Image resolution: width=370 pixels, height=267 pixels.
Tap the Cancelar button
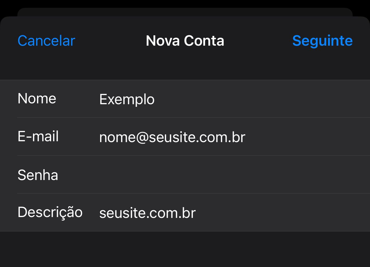tap(46, 41)
